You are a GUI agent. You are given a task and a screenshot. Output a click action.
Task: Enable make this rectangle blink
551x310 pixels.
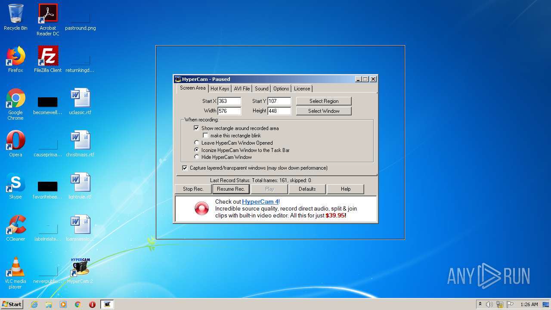click(205, 136)
